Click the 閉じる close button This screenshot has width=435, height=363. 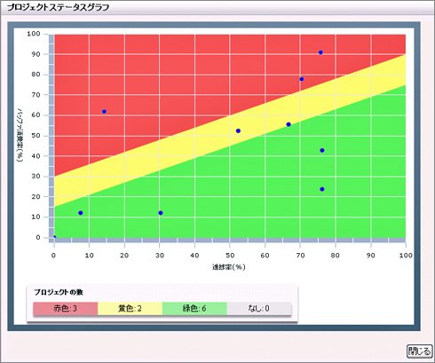[419, 351]
